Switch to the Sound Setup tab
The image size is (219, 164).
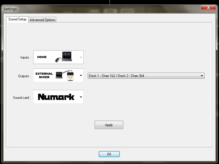pyautogui.click(x=17, y=19)
